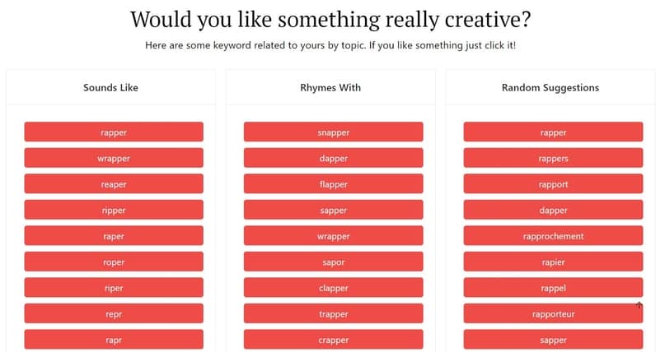The image size is (665, 352).
Task: Click the "rapr" keyword button
Action: (x=114, y=340)
